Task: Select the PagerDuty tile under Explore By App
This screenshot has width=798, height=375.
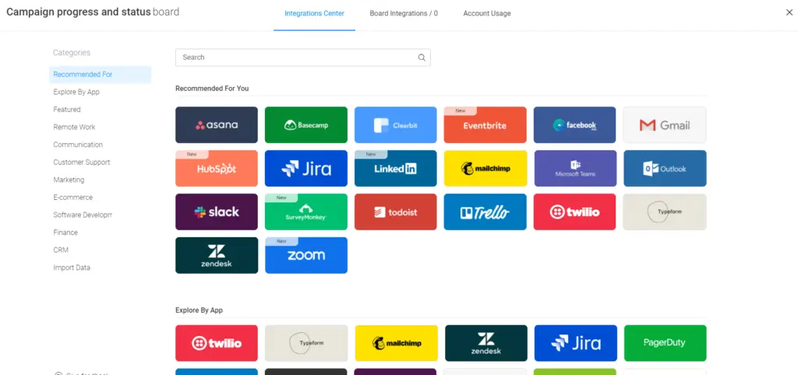Action: (665, 343)
